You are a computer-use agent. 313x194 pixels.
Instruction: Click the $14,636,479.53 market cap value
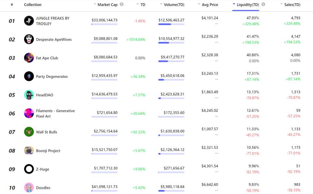coord(105,94)
